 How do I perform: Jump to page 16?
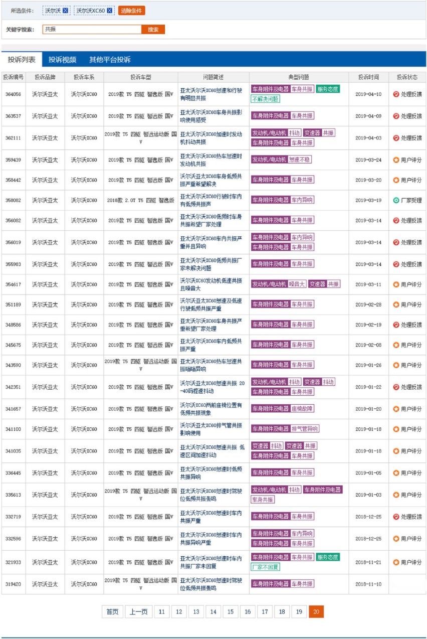click(x=248, y=611)
